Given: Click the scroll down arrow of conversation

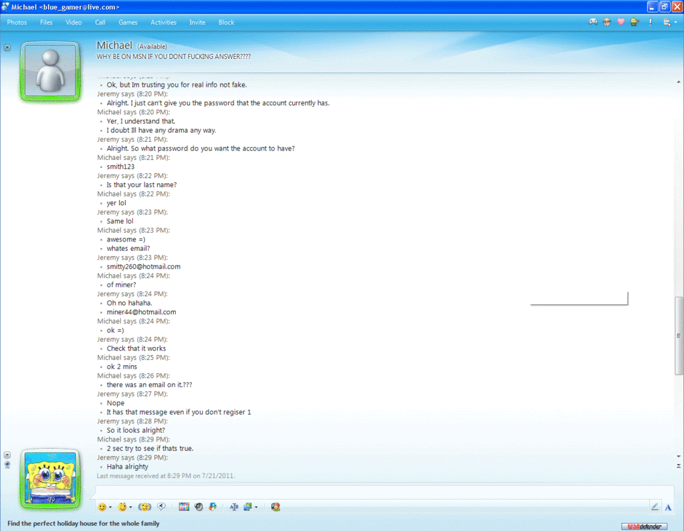Looking at the screenshot, I should tap(679, 456).
